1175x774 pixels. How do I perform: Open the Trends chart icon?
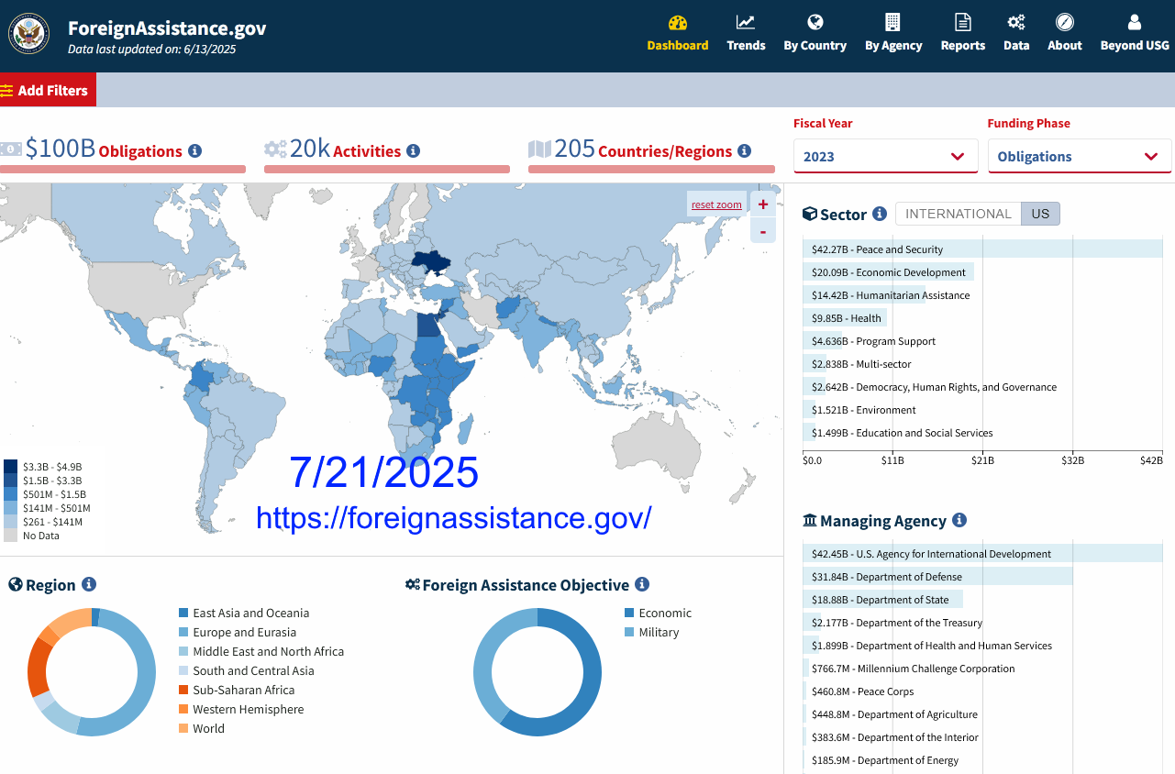click(x=746, y=22)
